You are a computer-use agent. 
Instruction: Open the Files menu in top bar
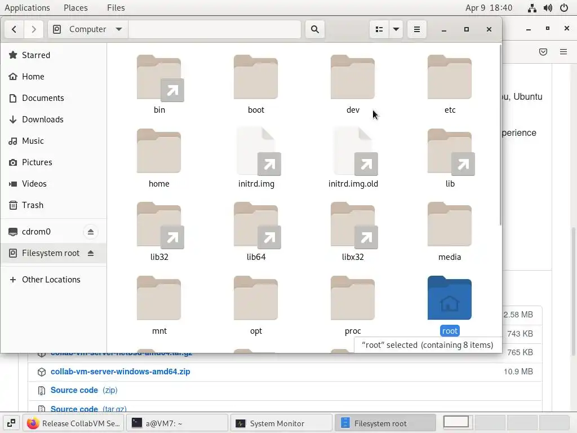pos(116,8)
